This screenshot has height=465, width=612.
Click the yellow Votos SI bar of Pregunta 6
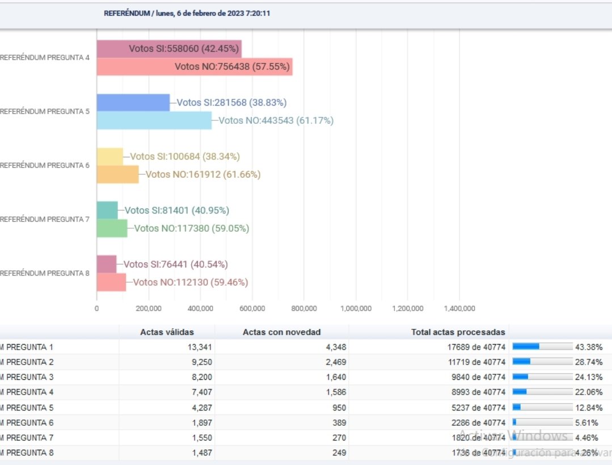coord(109,157)
